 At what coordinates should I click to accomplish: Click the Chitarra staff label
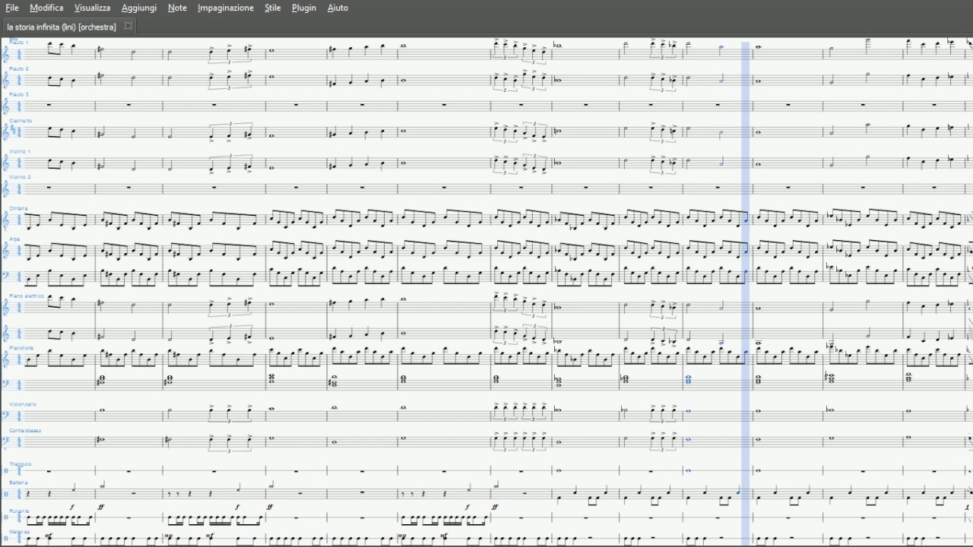pos(18,208)
